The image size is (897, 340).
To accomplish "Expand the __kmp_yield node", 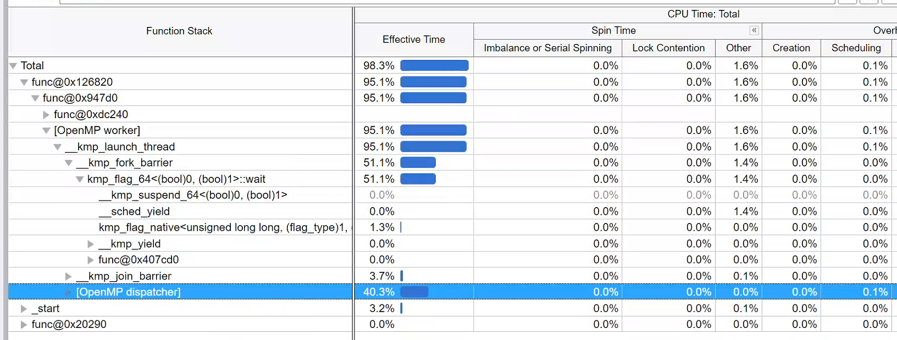I will point(91,244).
